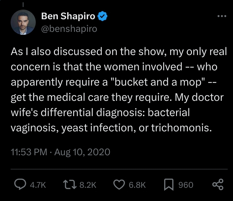Open the @benshapiro handle link
Screen dimensions: 233x201
tap(69, 29)
